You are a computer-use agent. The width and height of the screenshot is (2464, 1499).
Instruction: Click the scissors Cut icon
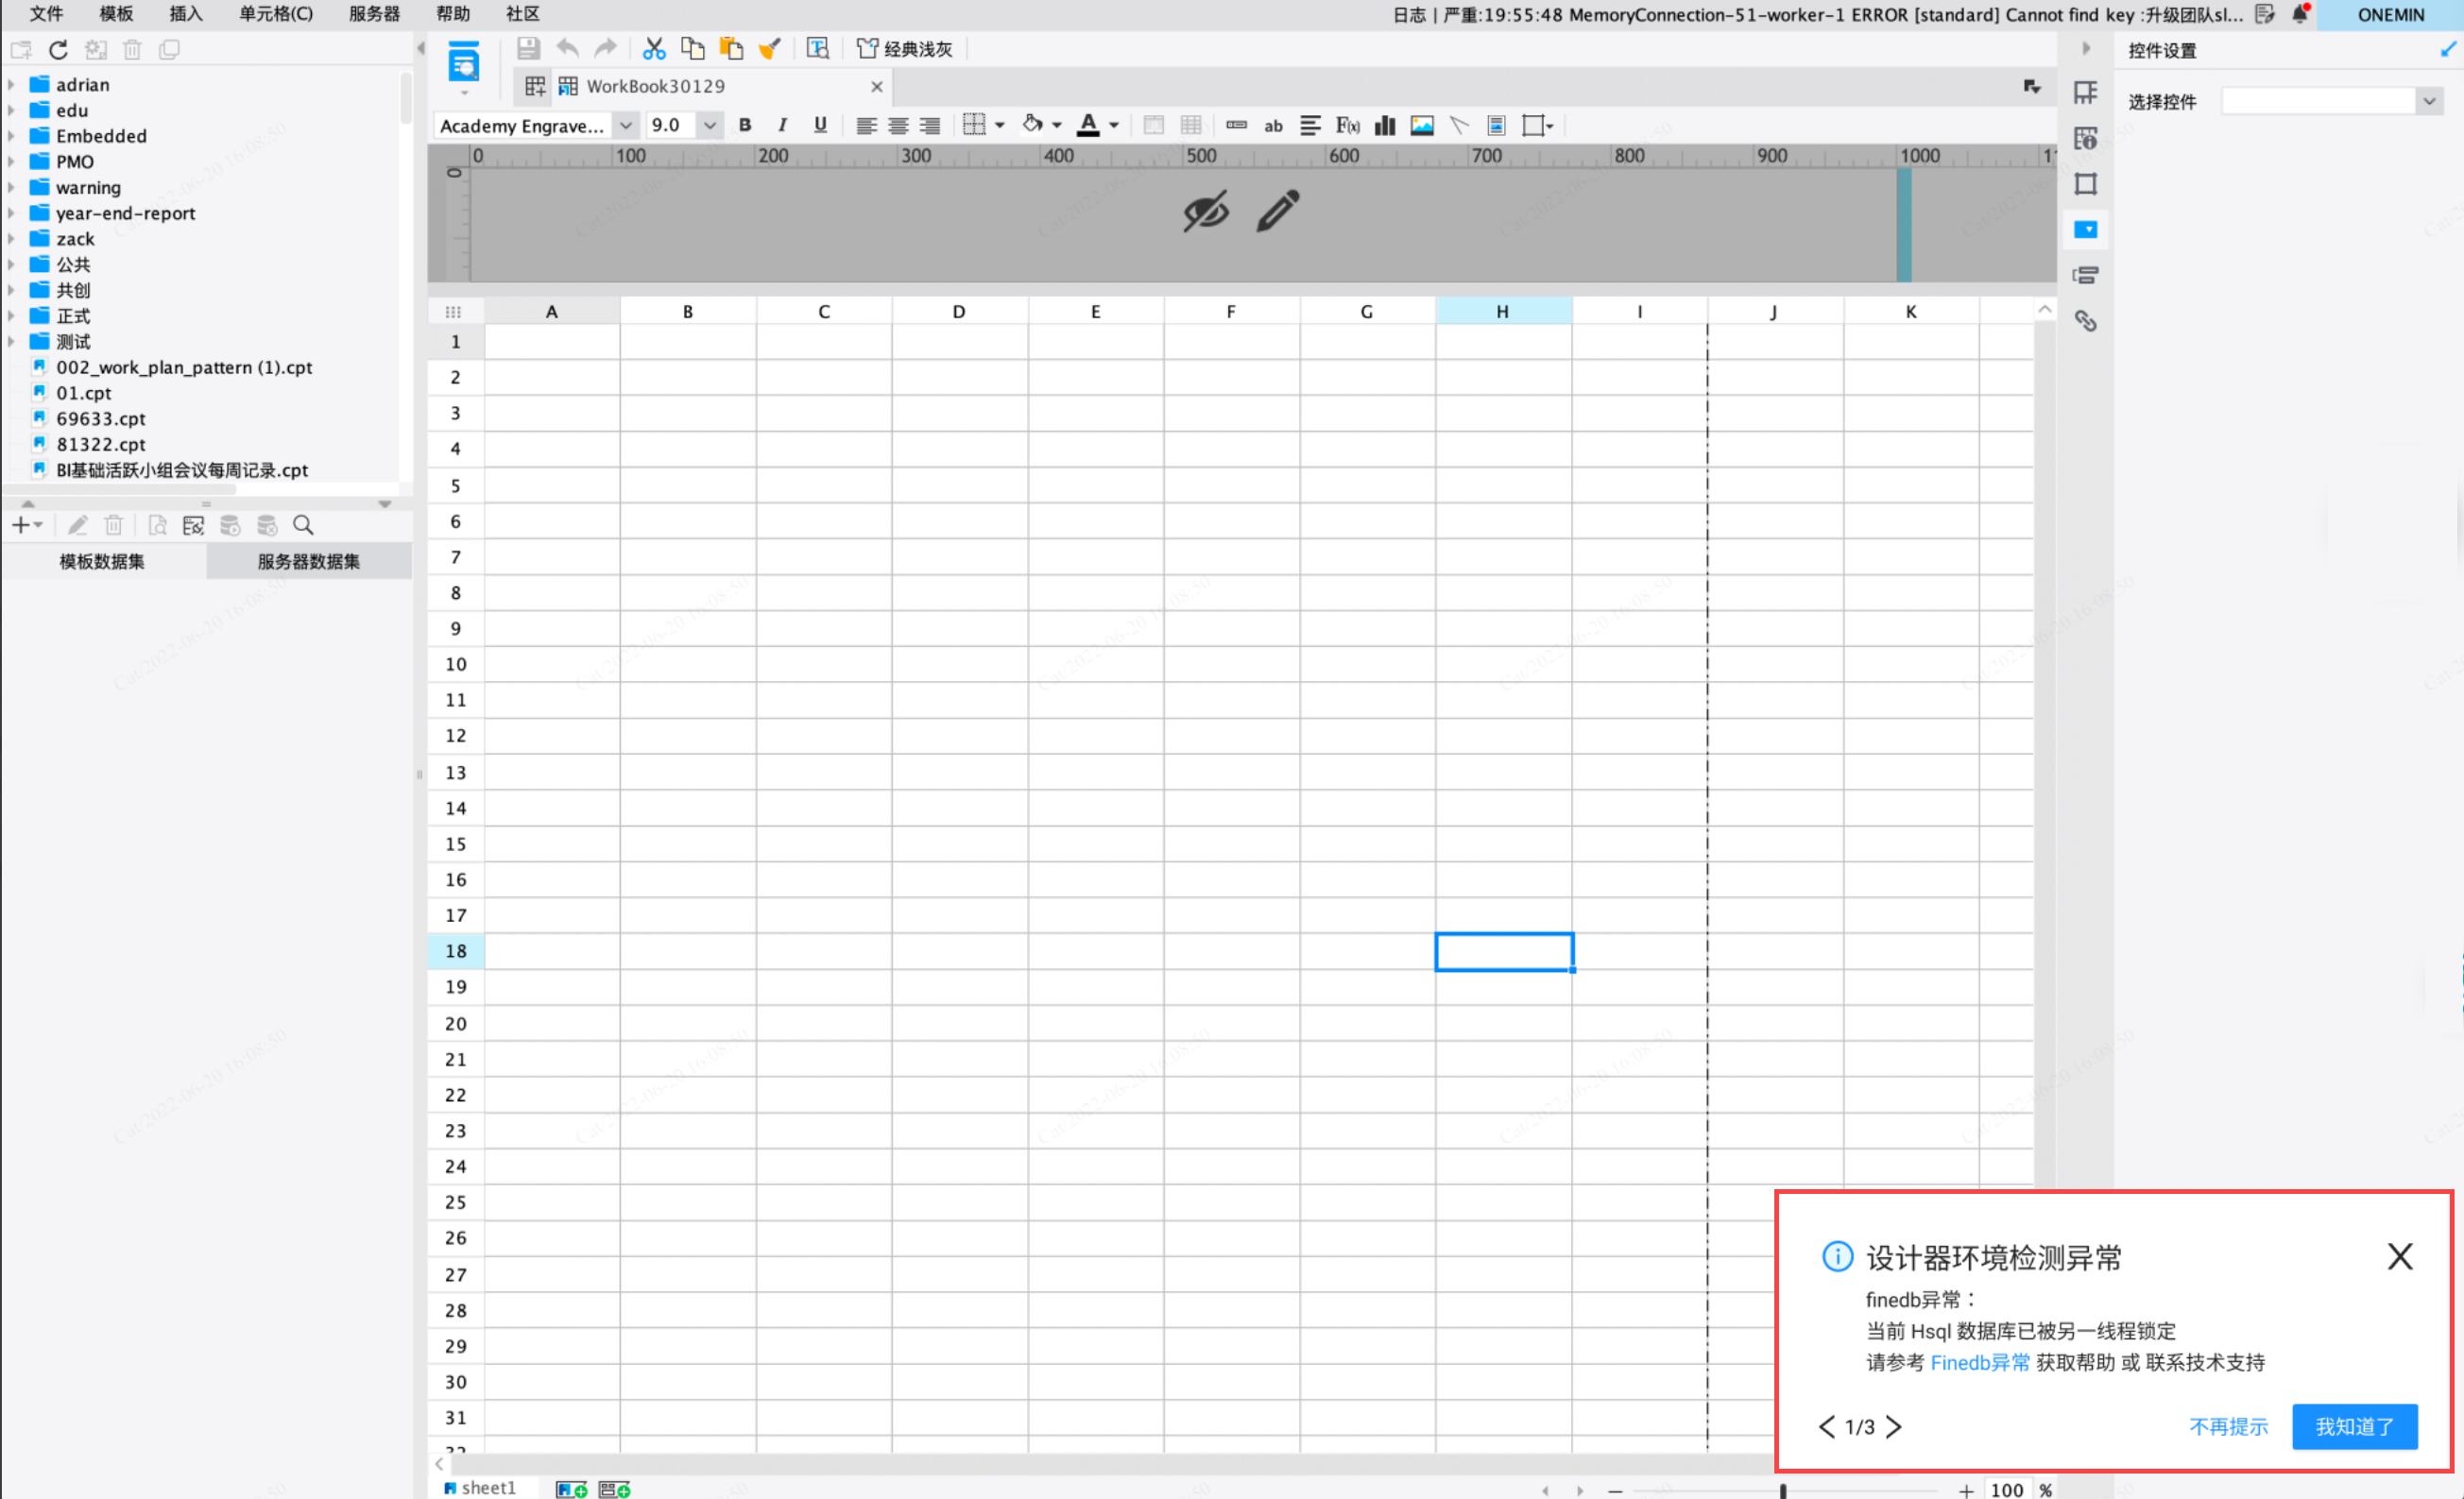[654, 48]
